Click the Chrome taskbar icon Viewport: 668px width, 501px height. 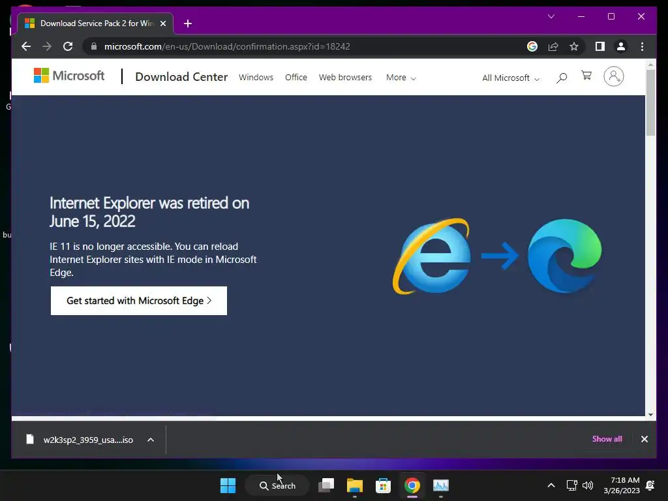(x=412, y=485)
